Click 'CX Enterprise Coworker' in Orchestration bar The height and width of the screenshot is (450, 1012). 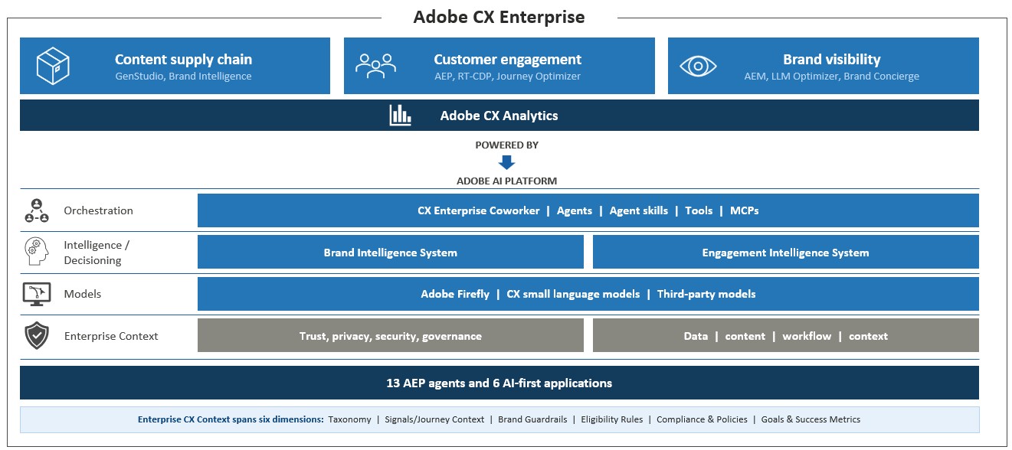coord(479,210)
